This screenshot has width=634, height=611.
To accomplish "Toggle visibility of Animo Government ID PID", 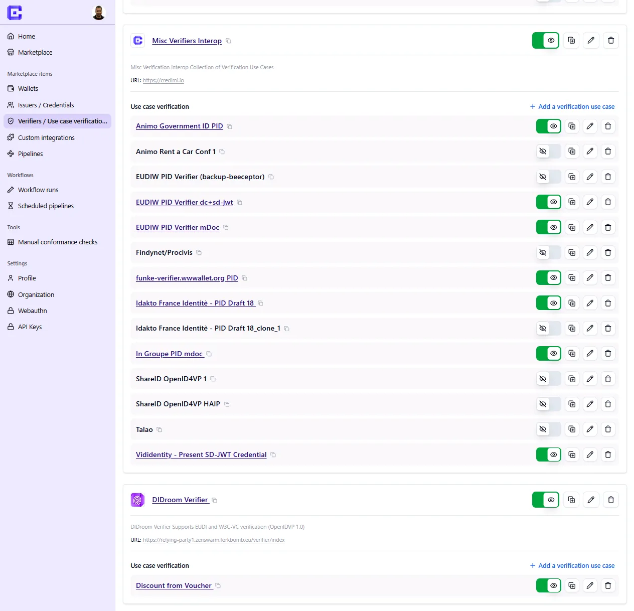I will 549,126.
